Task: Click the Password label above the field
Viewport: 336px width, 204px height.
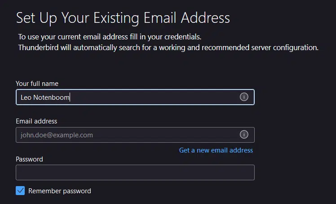Action: pos(29,159)
